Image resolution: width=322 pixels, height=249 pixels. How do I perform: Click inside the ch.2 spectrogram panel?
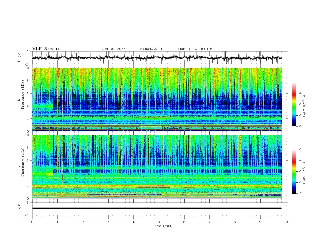(x=157, y=167)
